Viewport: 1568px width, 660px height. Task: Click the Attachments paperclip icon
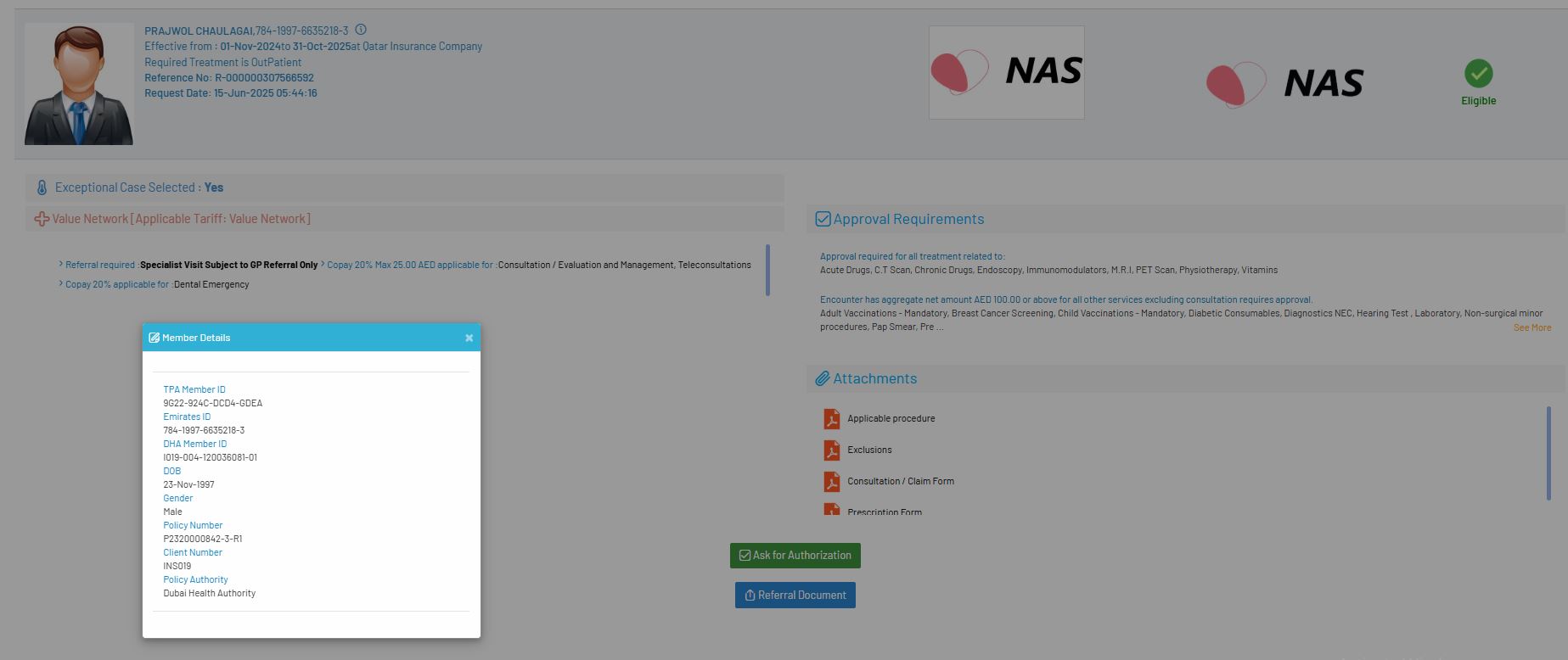coord(823,378)
